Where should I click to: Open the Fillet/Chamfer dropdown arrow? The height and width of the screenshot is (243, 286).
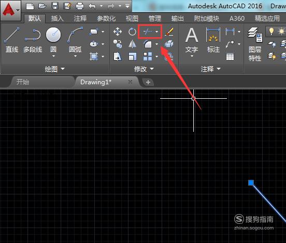point(156,44)
